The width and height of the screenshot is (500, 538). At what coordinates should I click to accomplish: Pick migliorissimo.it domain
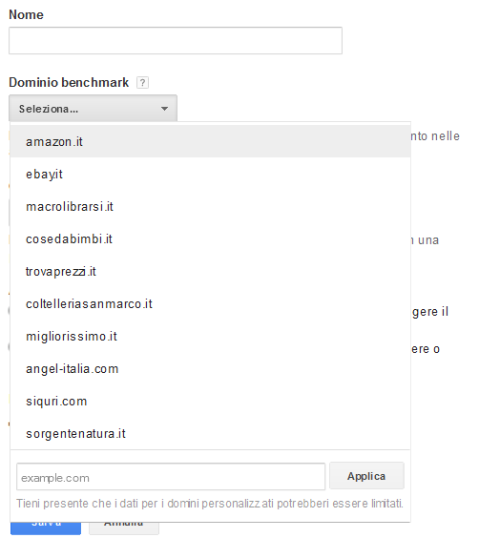click(x=210, y=336)
